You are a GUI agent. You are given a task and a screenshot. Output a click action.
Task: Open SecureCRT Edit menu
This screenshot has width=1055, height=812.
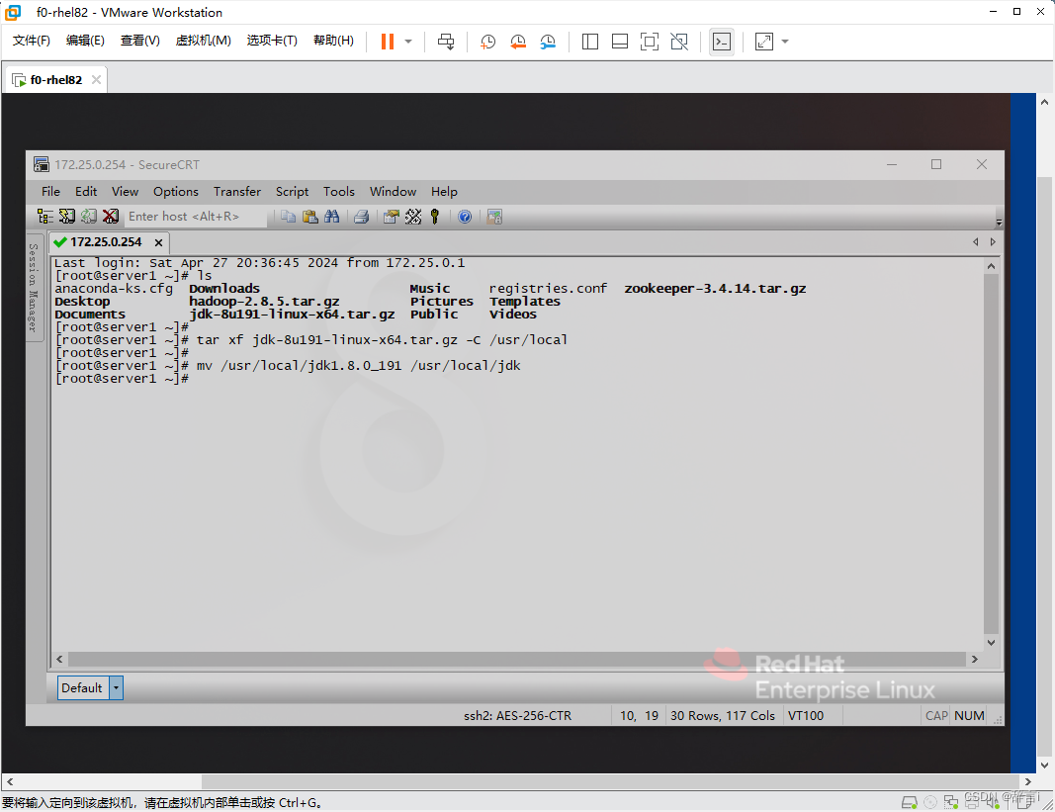(86, 192)
